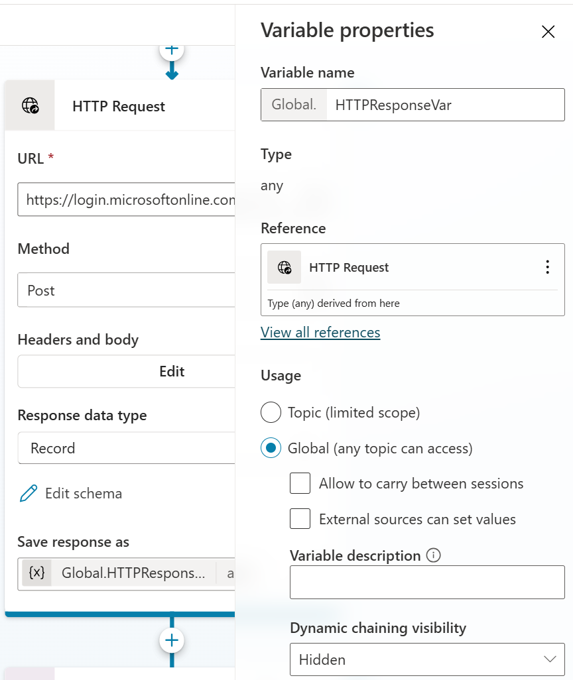Close the Variable properties panel
Screen dimensions: 573x680
pyautogui.click(x=548, y=32)
